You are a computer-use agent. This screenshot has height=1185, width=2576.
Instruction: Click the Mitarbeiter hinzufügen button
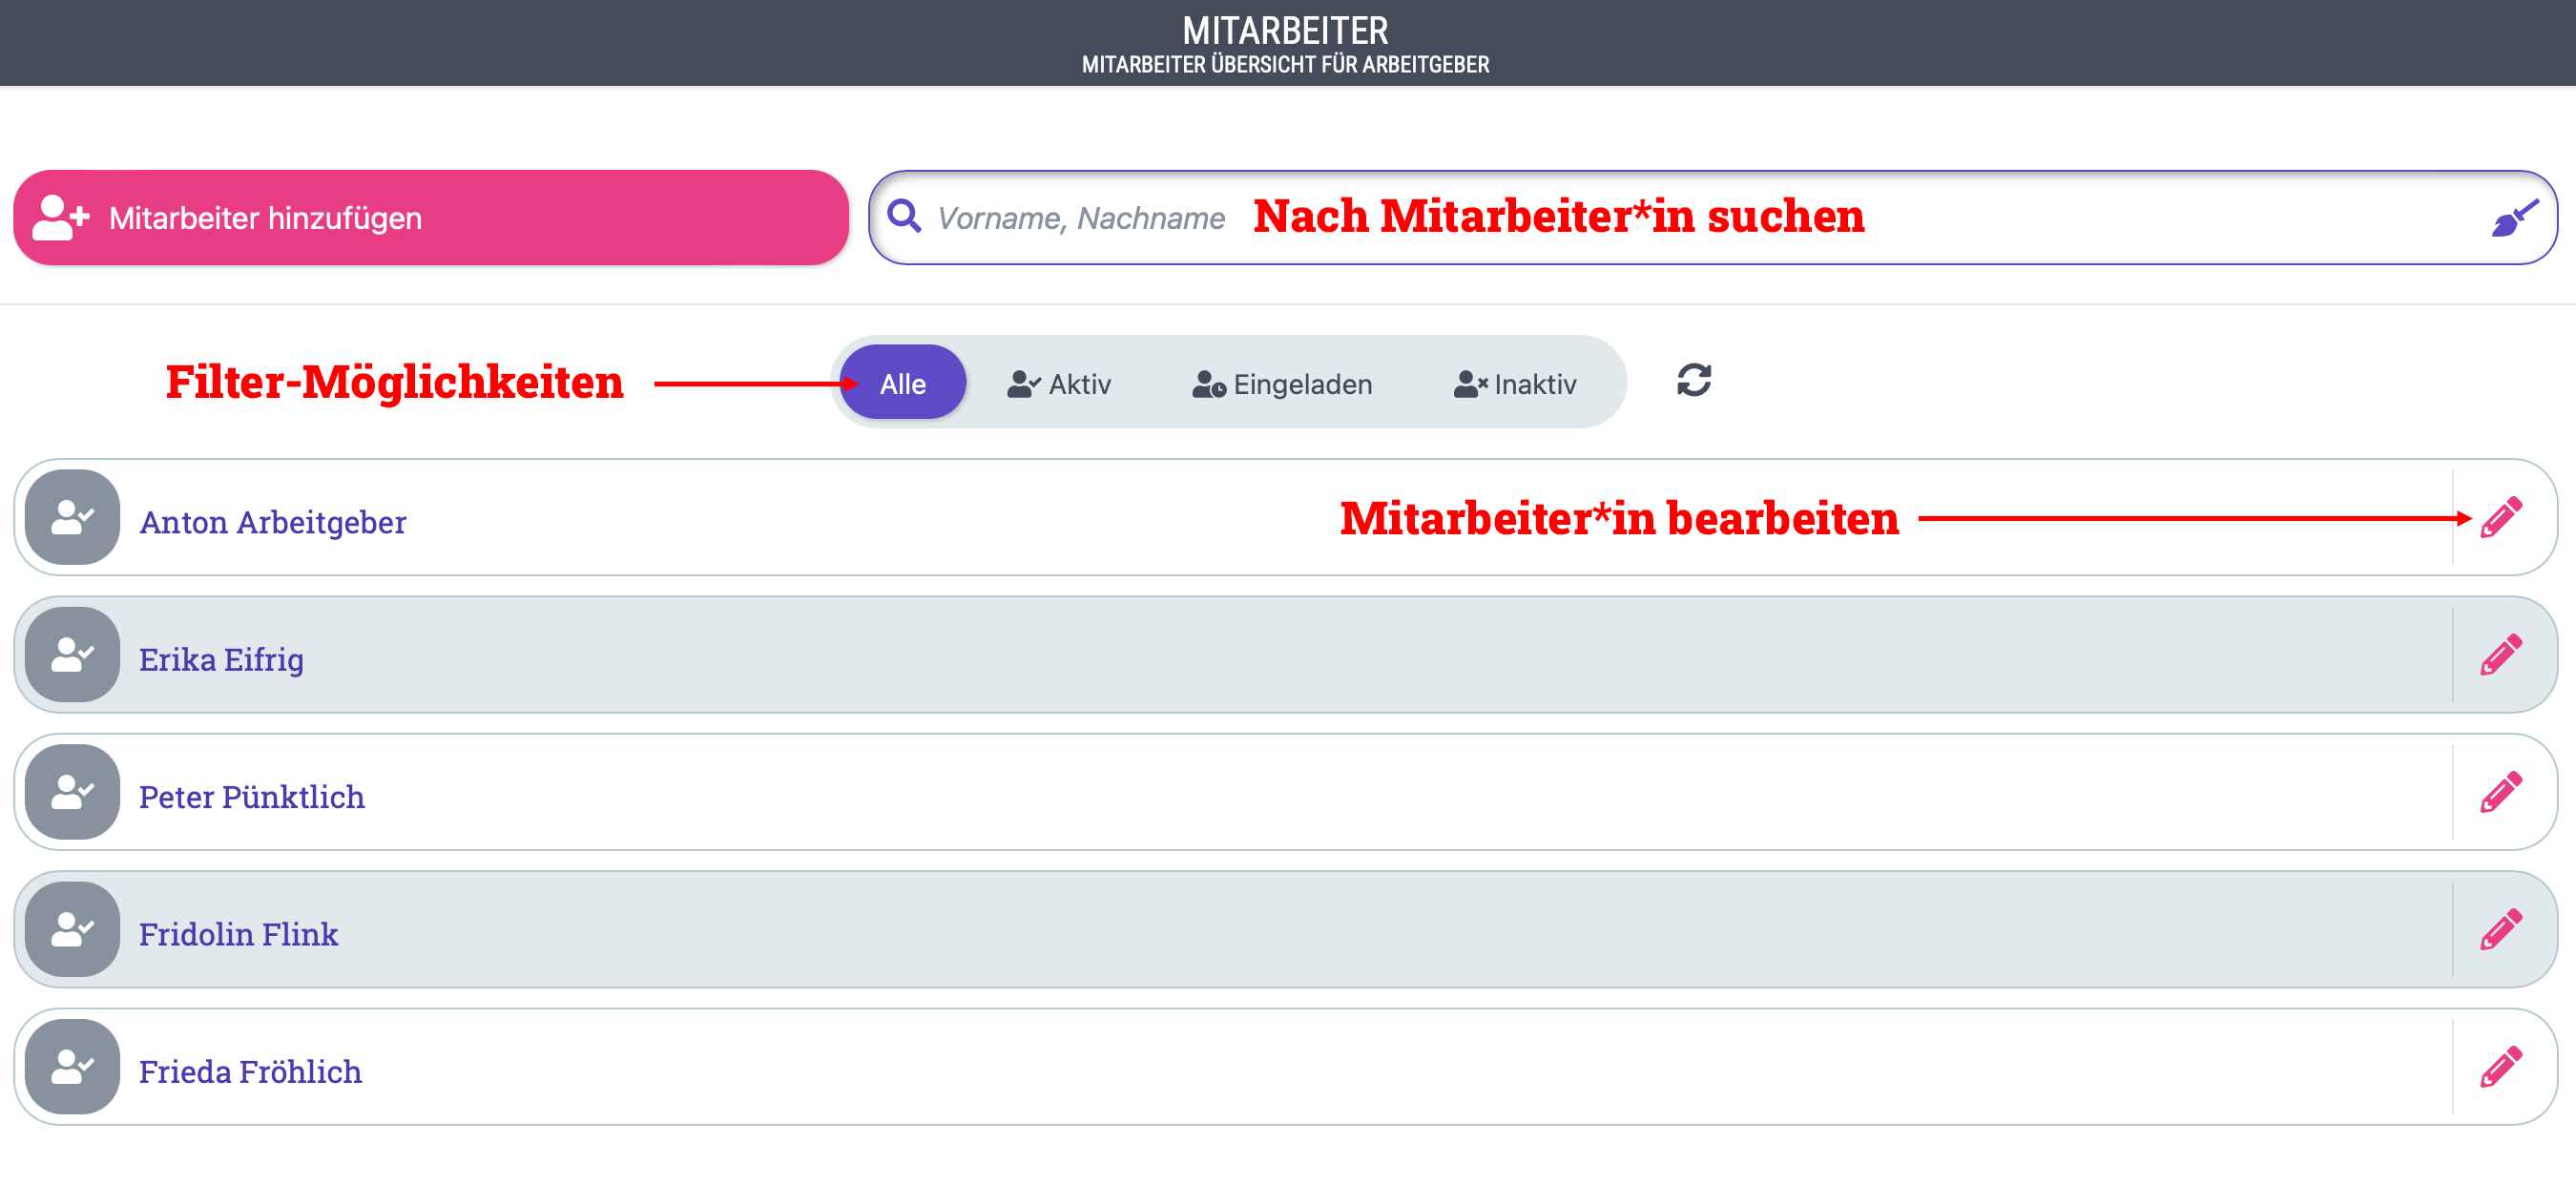[431, 218]
